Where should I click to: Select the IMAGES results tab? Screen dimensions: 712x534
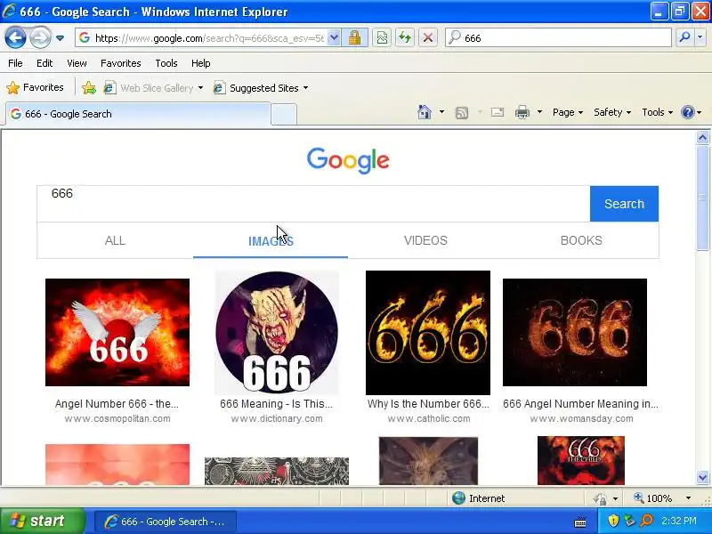(x=271, y=240)
